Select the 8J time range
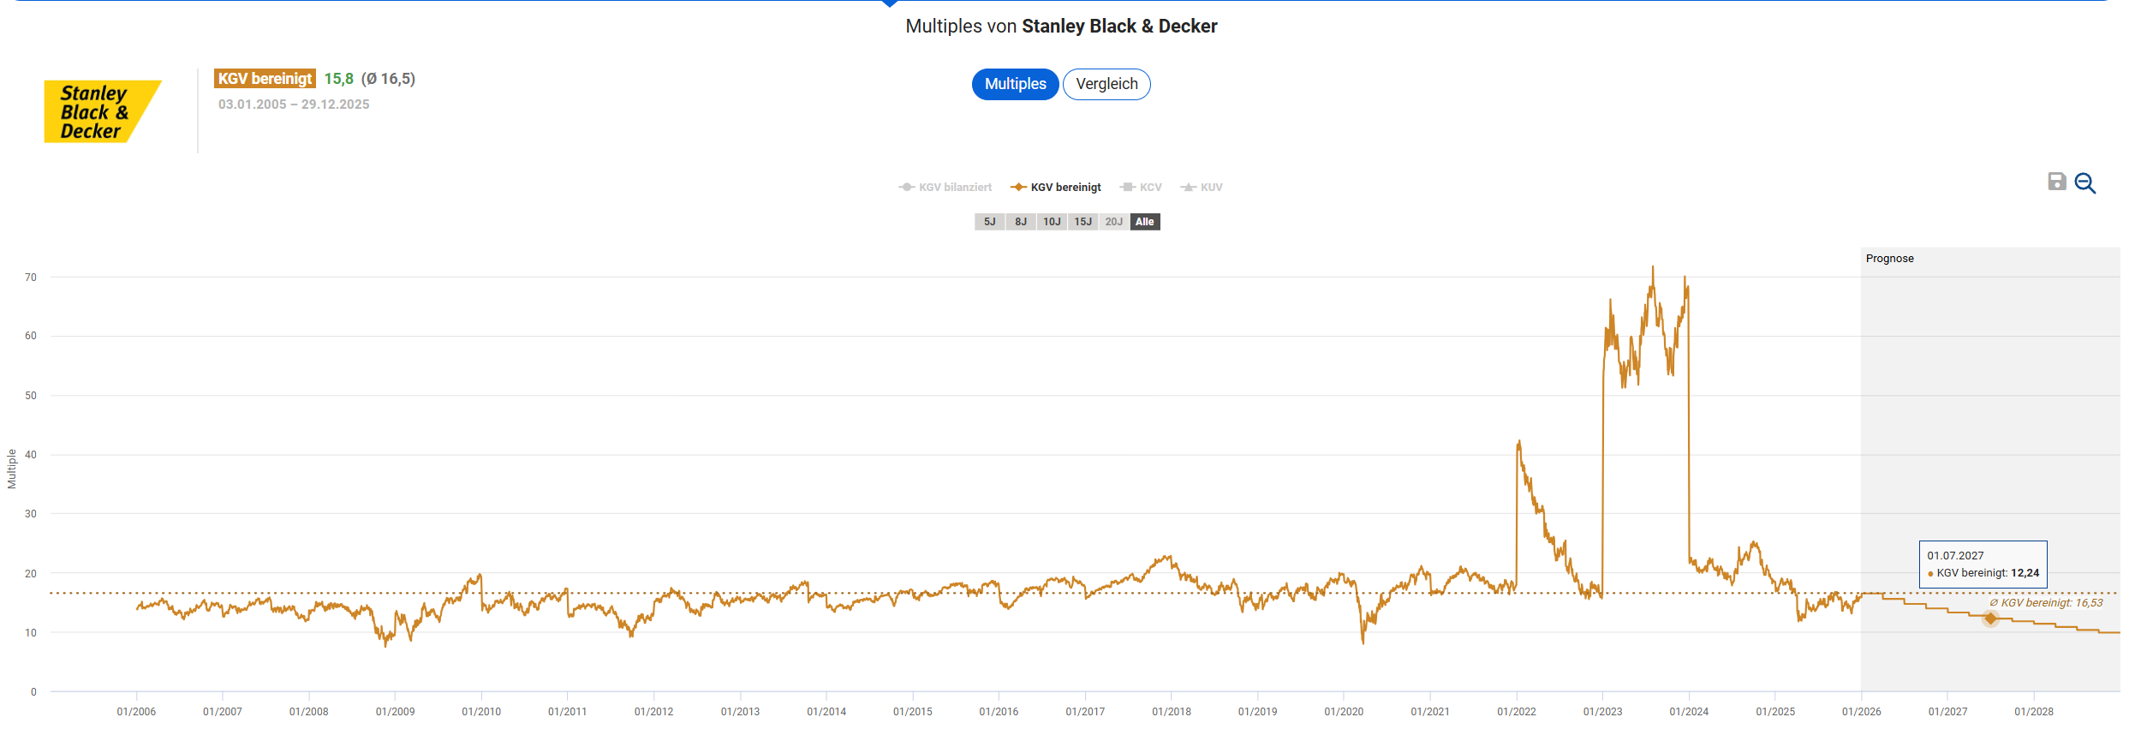Screen dimensions: 2135x729 (x=1021, y=222)
